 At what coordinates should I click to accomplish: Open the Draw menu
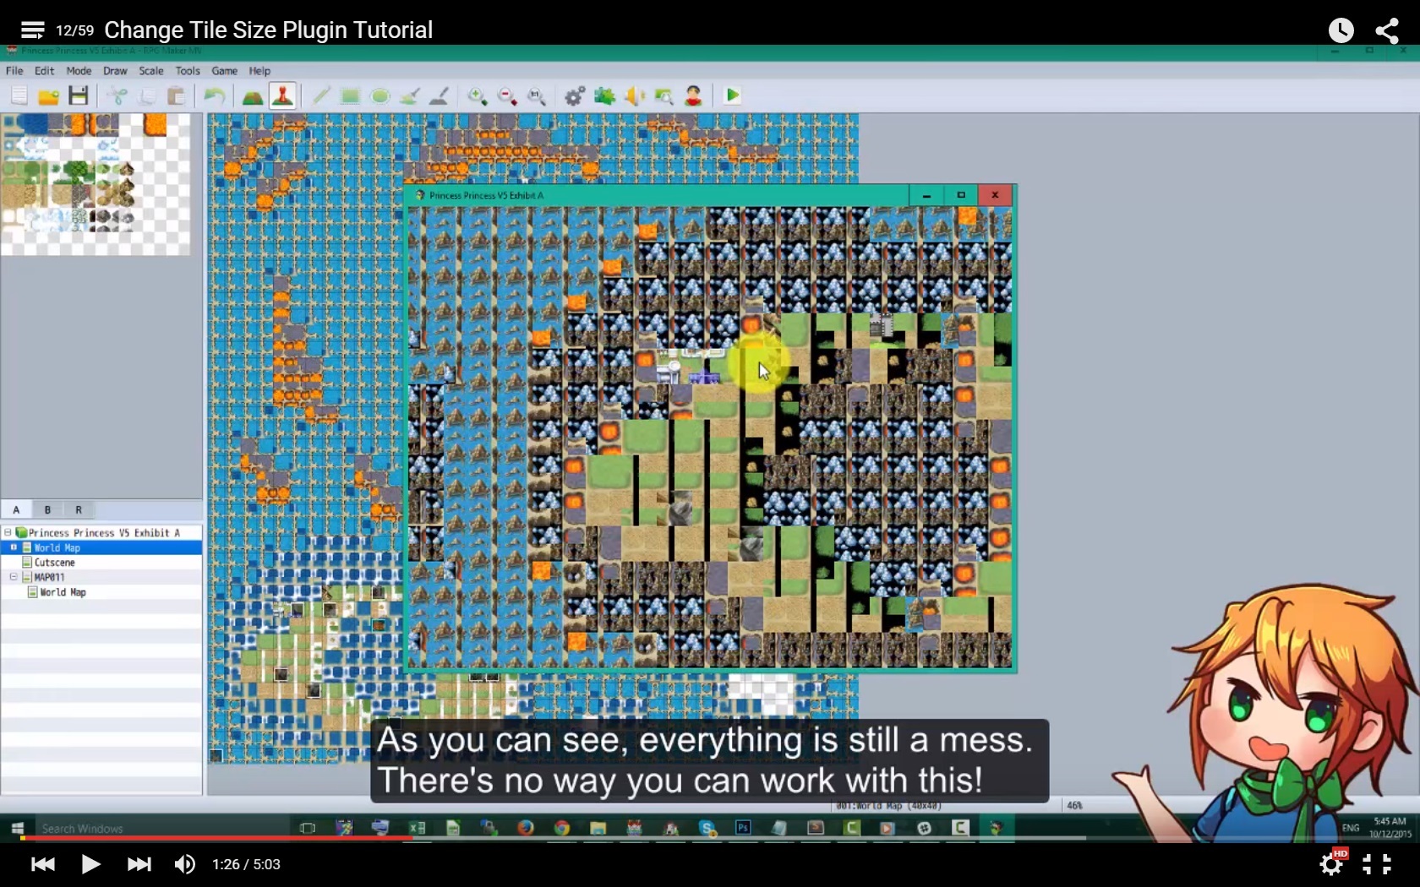coord(115,71)
